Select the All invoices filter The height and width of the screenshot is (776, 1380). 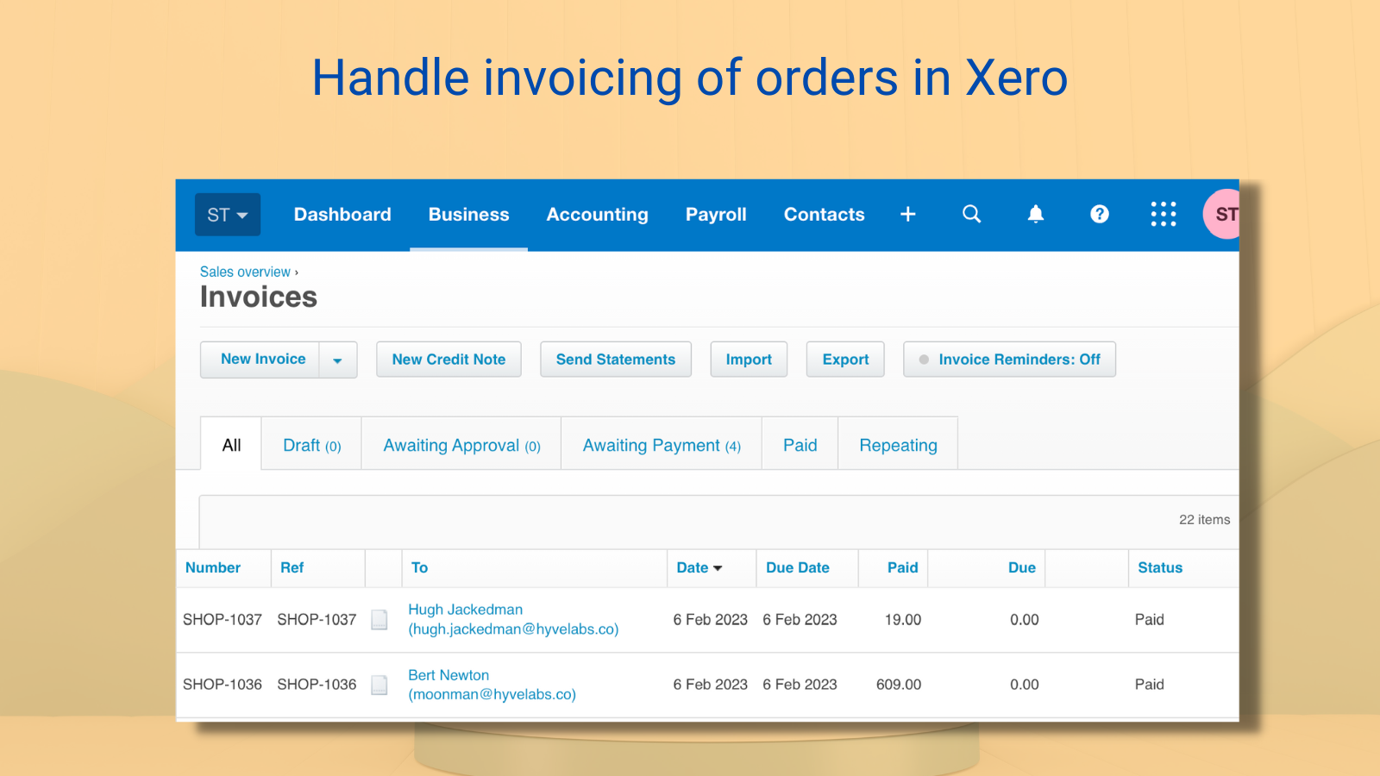230,444
